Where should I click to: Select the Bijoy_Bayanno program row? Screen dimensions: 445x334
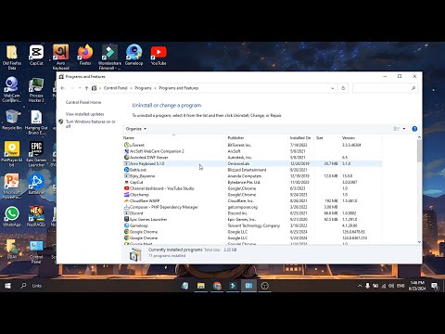[x=252, y=176]
